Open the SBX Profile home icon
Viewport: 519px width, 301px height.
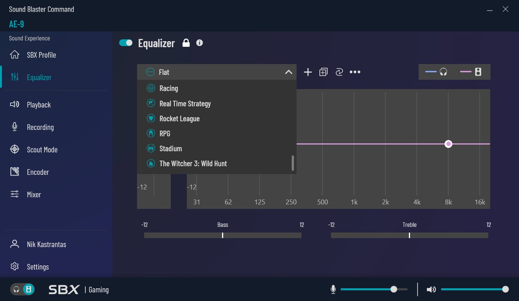pyautogui.click(x=15, y=55)
